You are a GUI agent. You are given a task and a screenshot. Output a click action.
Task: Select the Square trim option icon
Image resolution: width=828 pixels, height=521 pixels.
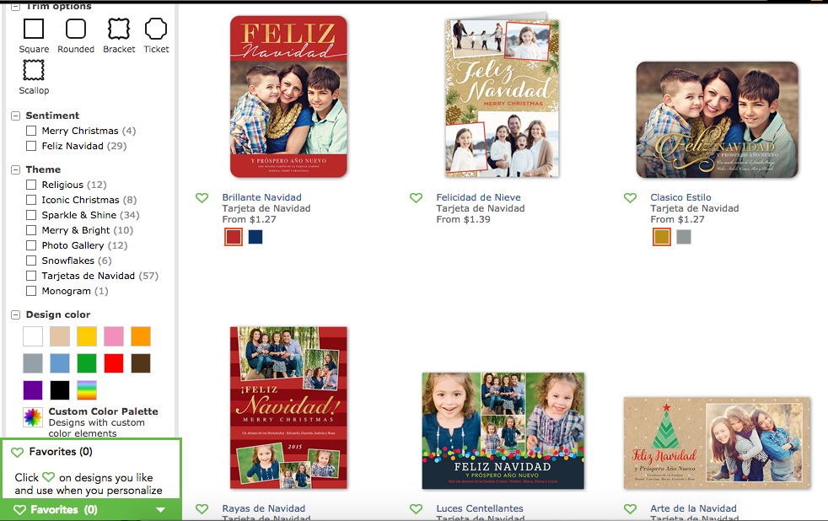(x=33, y=29)
